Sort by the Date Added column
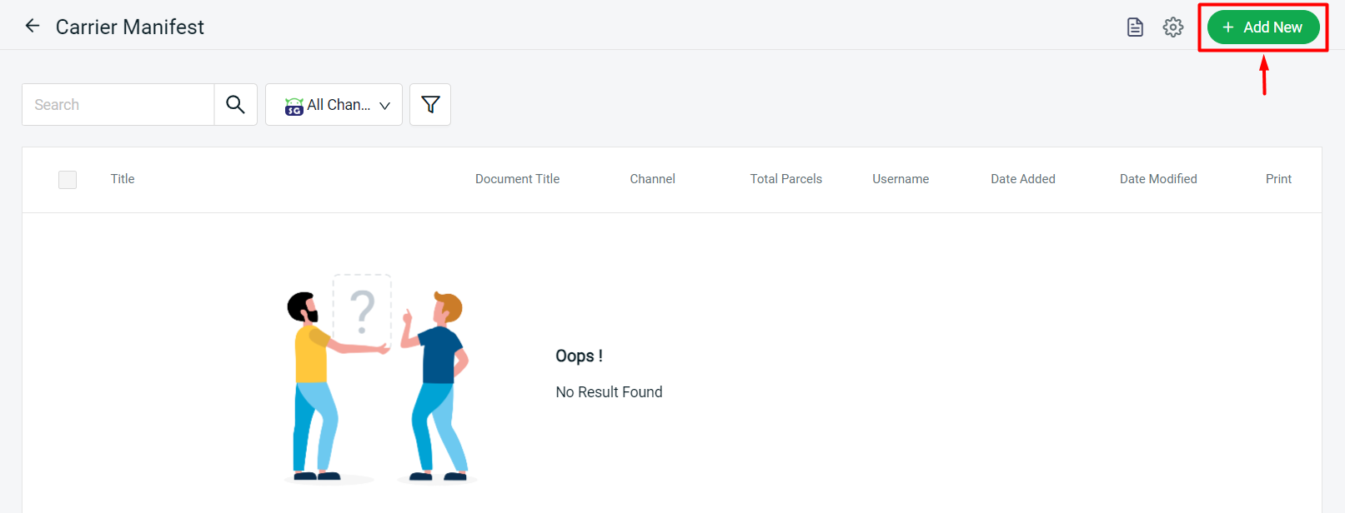This screenshot has width=1345, height=513. [1022, 179]
